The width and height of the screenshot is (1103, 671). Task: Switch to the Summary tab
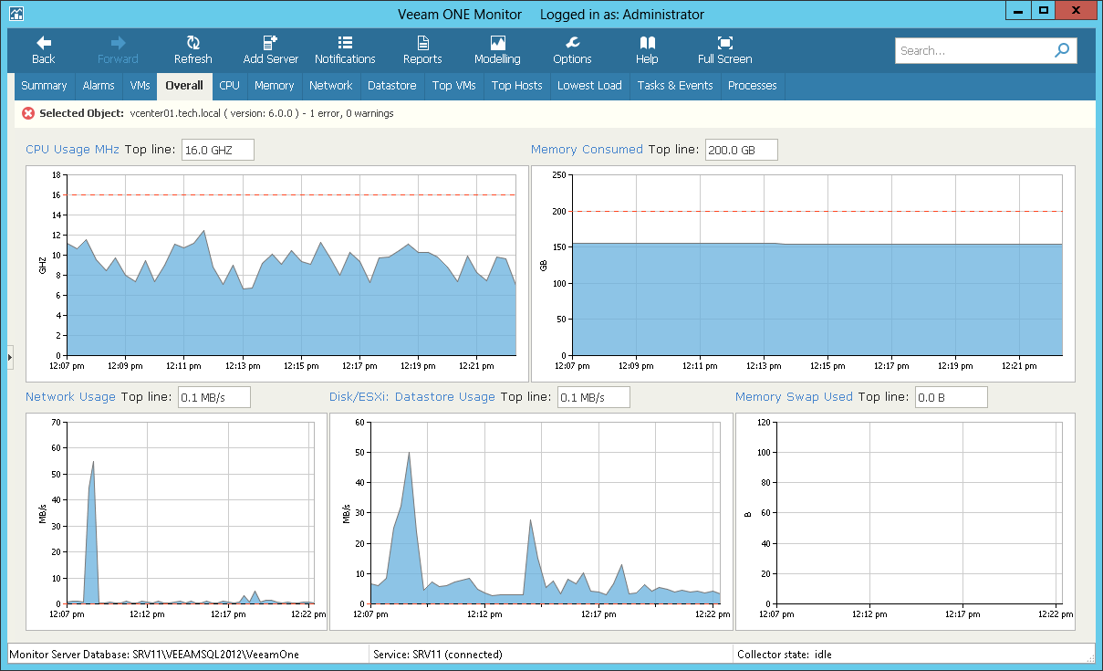click(44, 86)
